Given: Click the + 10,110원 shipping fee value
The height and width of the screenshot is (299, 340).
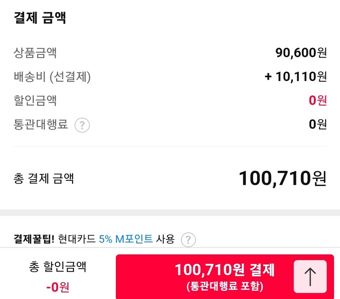Looking at the screenshot, I should coord(295,77).
